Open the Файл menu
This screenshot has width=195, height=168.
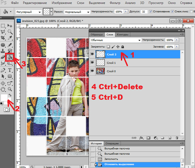point(15,3)
